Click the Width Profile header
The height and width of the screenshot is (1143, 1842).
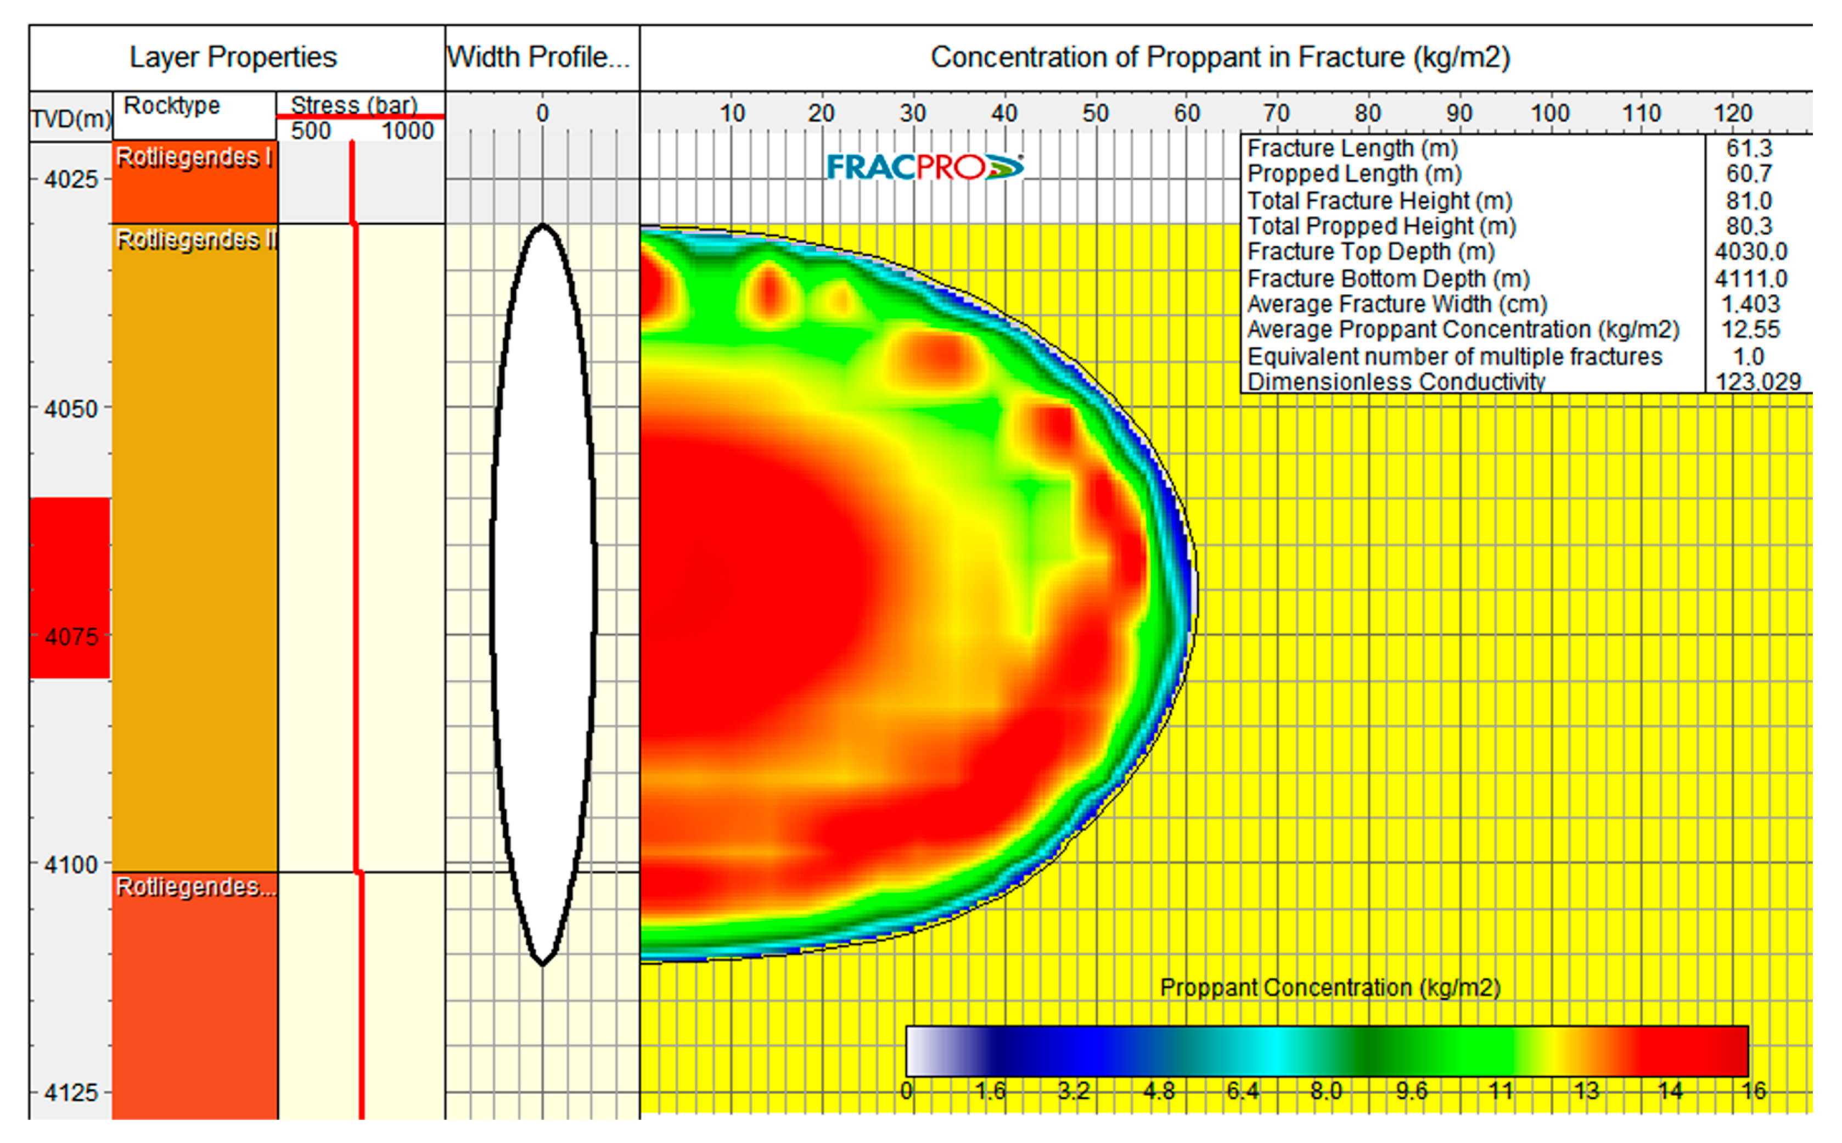tap(538, 58)
